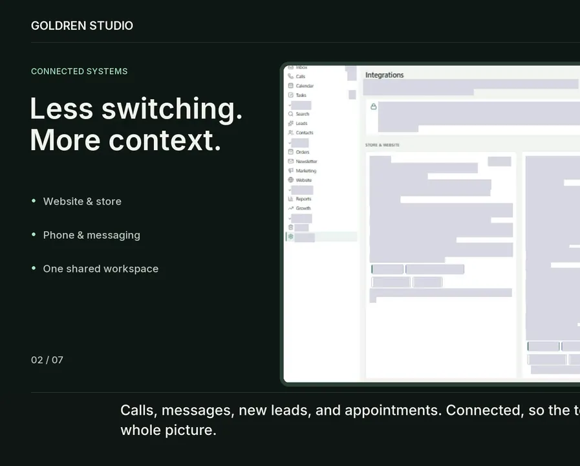Click the lock icon under Integrations
Screen dimensions: 580x466
pos(374,107)
